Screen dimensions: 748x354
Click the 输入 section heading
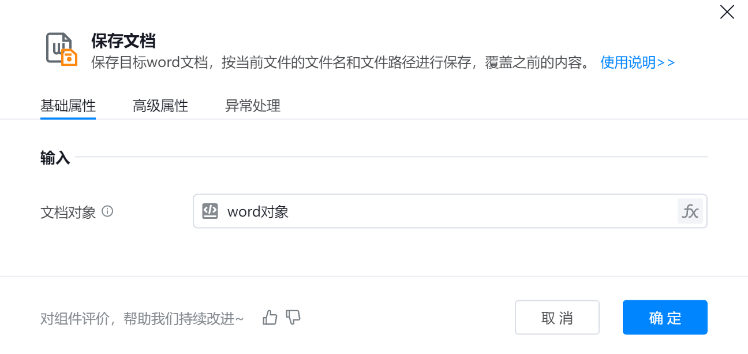[55, 158]
